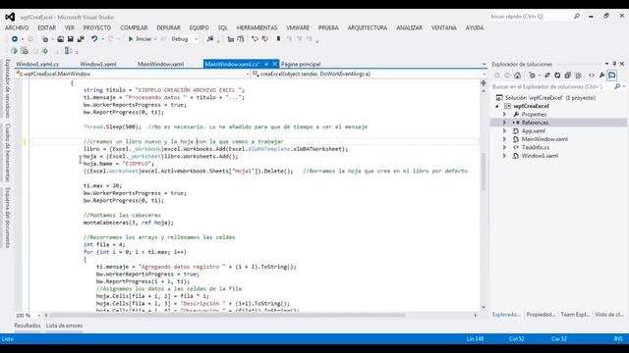Screen dimensions: 629x353
Task: Click the Quick Launch search field
Action: tap(535, 17)
